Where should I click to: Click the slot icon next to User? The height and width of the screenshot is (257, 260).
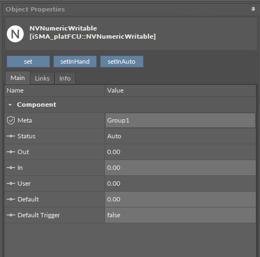pos(11,183)
